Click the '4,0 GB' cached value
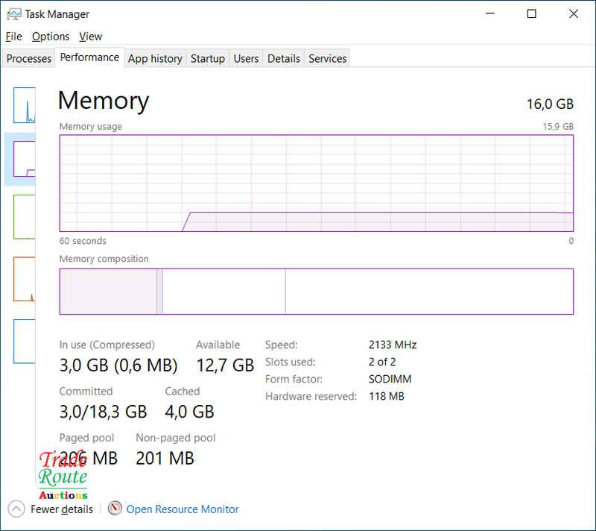The width and height of the screenshot is (596, 531). click(x=189, y=412)
